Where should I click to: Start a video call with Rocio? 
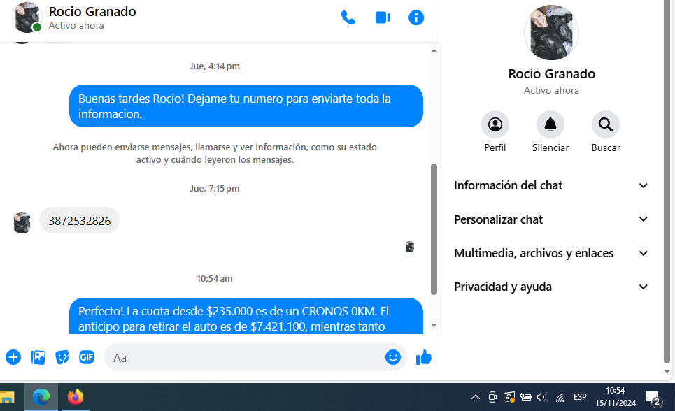click(383, 17)
